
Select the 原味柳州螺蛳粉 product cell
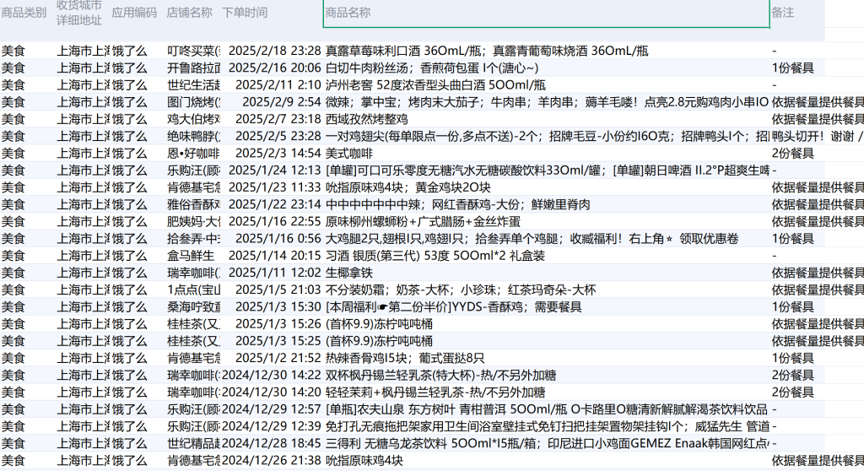click(x=546, y=222)
